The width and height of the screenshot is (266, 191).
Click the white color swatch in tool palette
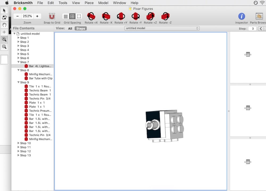pyautogui.click(x=4, y=60)
